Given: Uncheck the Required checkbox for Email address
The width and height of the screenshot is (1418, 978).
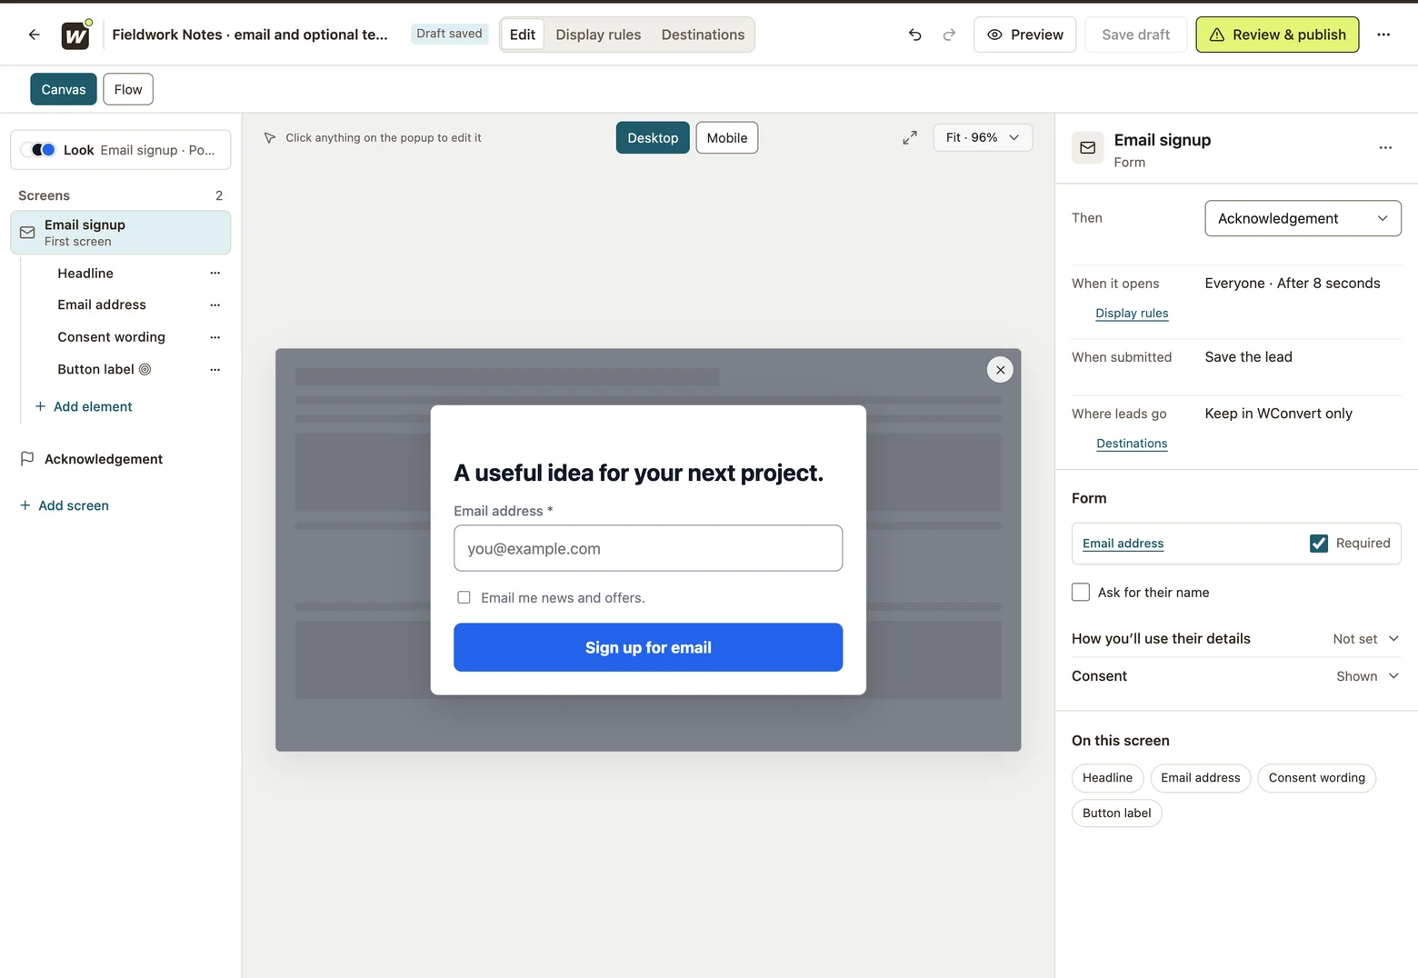Looking at the screenshot, I should [1318, 544].
